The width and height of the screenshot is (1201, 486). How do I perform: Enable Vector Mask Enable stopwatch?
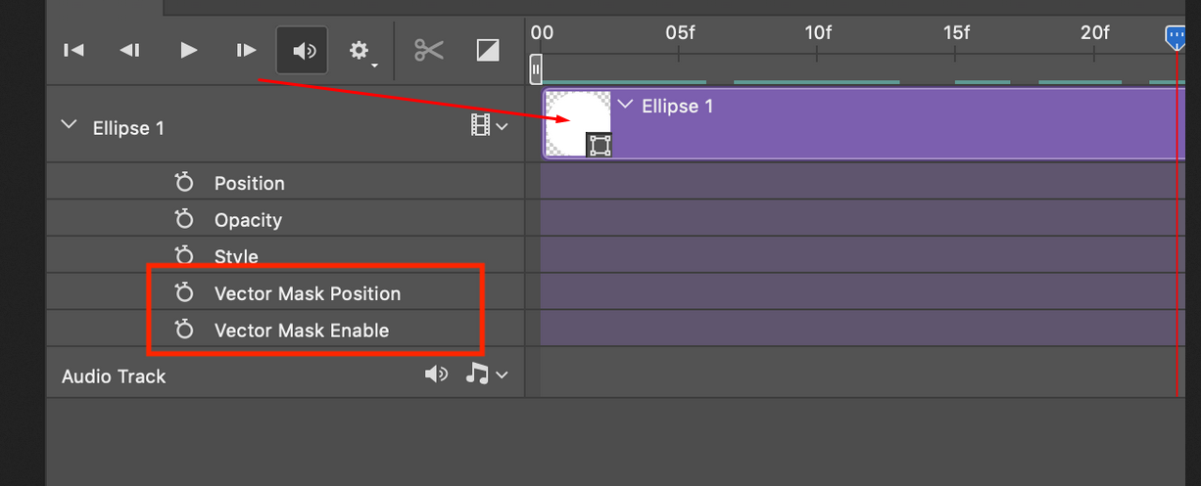pyautogui.click(x=183, y=331)
